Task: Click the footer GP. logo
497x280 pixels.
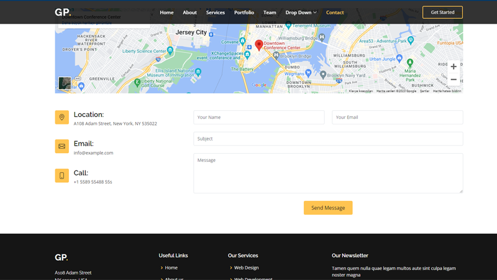Action: 61,257
